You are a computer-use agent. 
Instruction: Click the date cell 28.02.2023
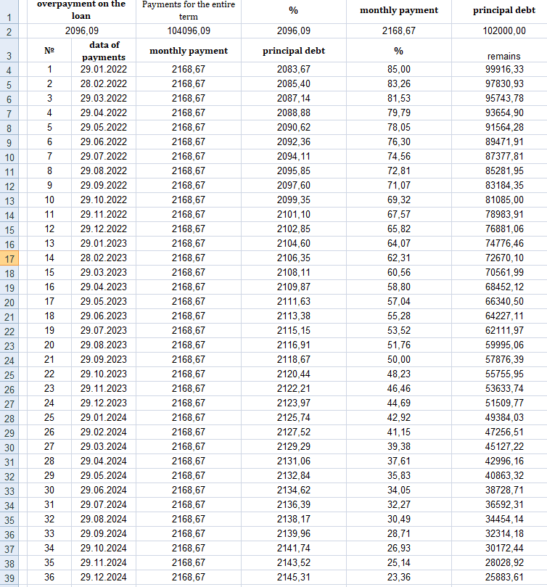pos(103,258)
